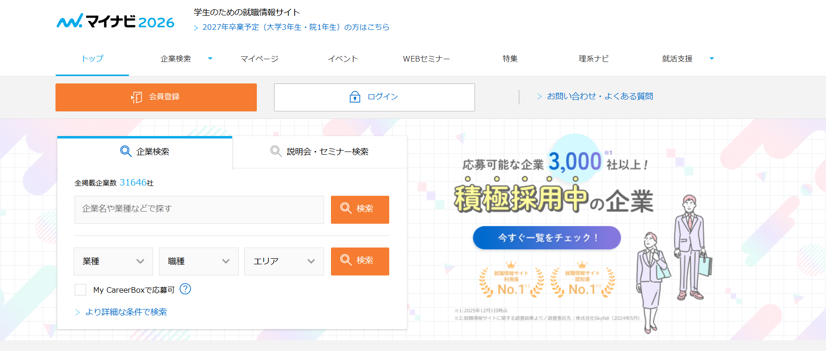Click the 応募可能な企業 3,000社以上 text
The height and width of the screenshot is (351, 826).
coord(555,162)
